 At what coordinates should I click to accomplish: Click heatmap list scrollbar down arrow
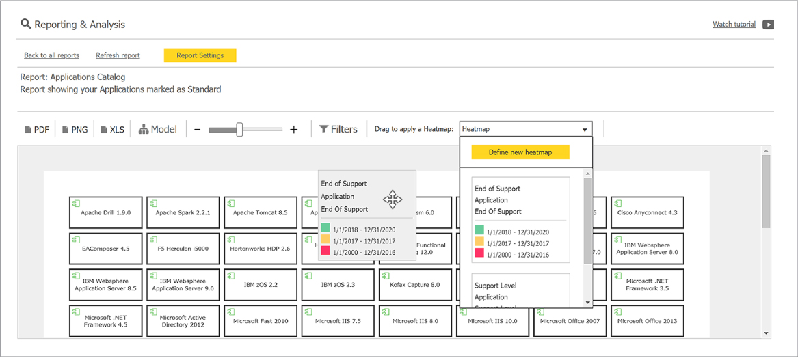(x=588, y=303)
